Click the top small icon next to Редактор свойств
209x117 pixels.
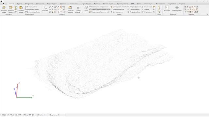(16, 7)
